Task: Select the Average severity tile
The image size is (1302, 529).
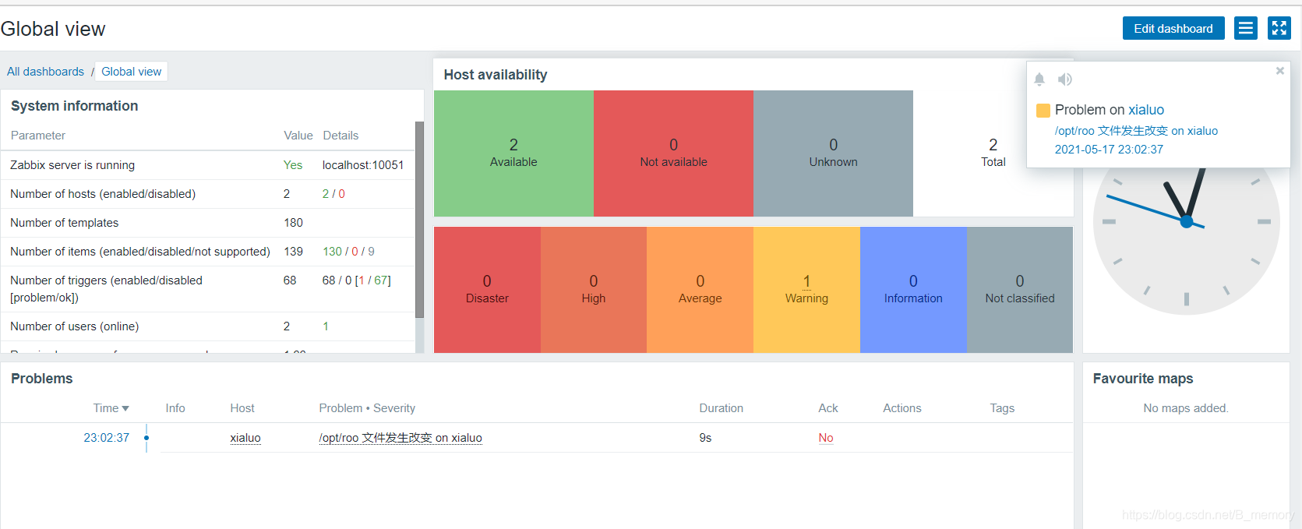Action: (x=700, y=290)
